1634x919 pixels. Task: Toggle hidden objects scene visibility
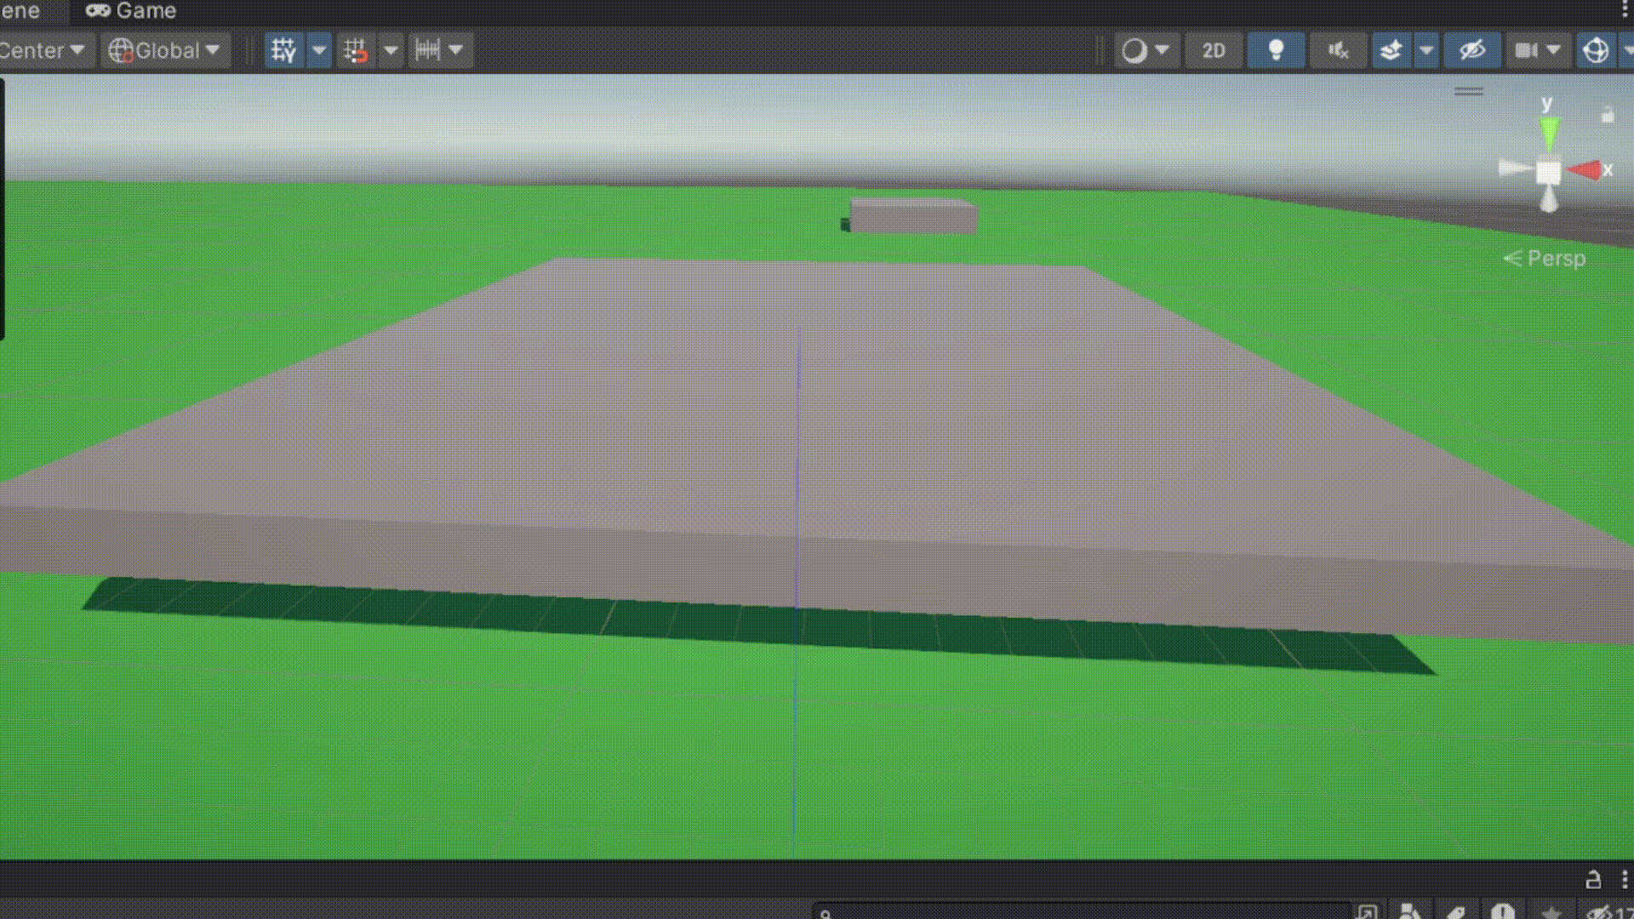[1472, 50]
